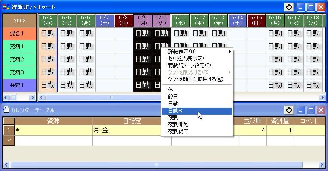Click the 月-金 cell in 日指定 column
328x171 pixels.
[132, 130]
